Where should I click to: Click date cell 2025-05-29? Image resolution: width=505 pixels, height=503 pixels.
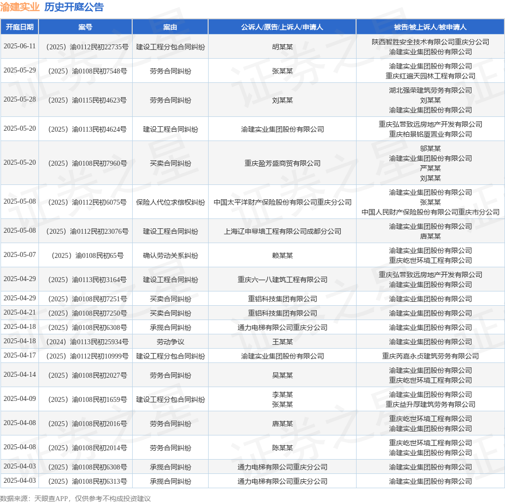point(20,70)
